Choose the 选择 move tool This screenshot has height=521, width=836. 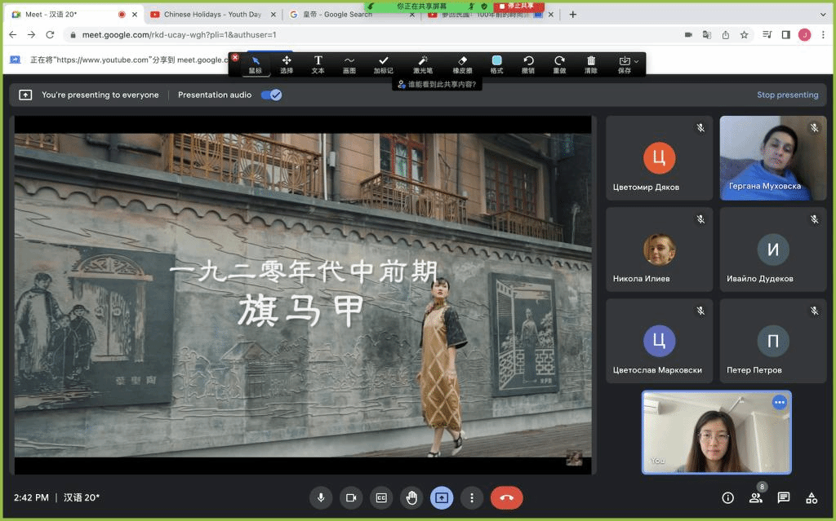287,64
